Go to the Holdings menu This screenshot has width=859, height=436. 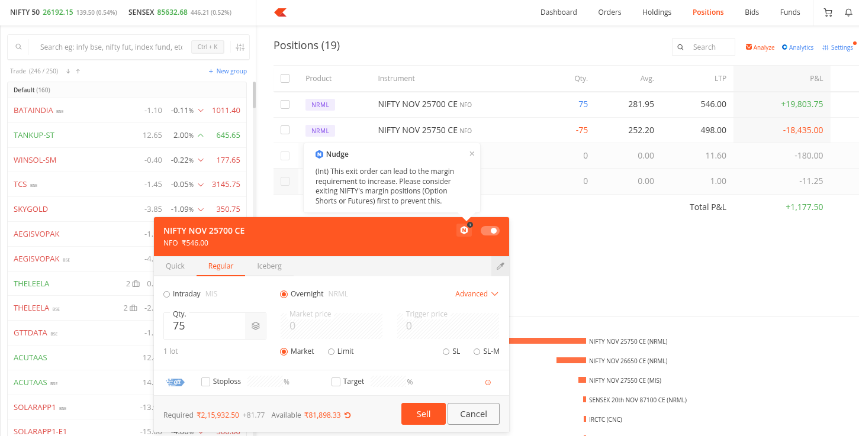[657, 12]
